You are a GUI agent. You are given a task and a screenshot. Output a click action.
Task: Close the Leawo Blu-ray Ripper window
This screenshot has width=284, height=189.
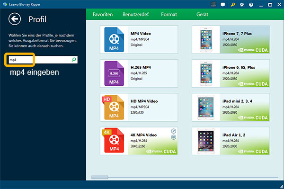point(279,5)
